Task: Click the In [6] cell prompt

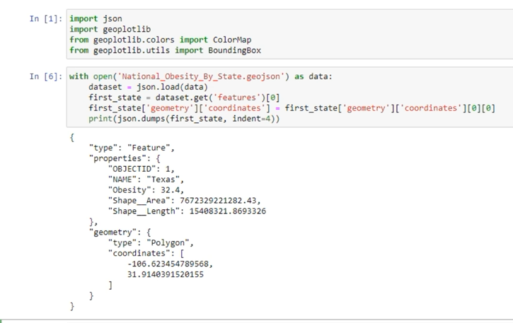Action: 46,76
